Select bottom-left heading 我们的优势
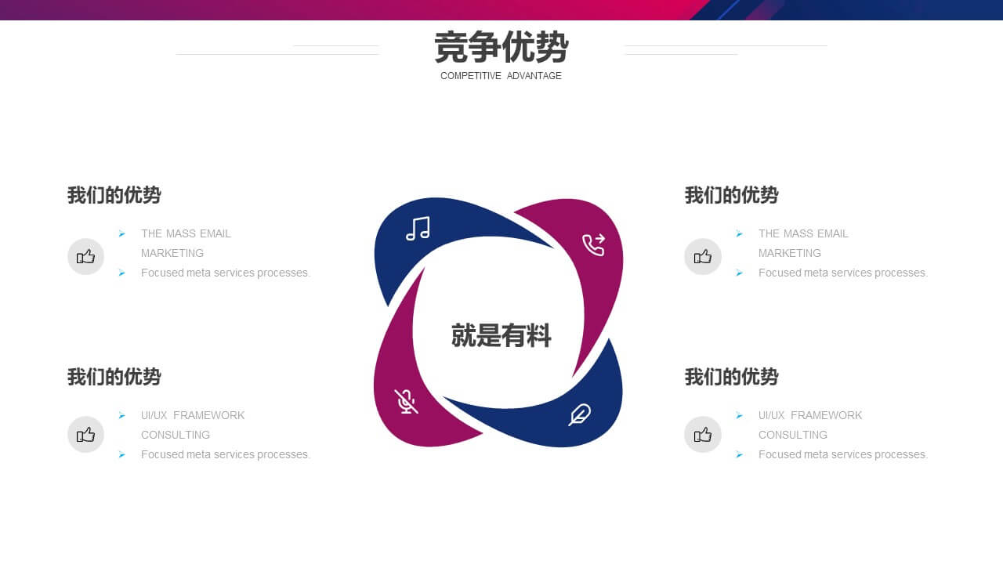 point(114,377)
